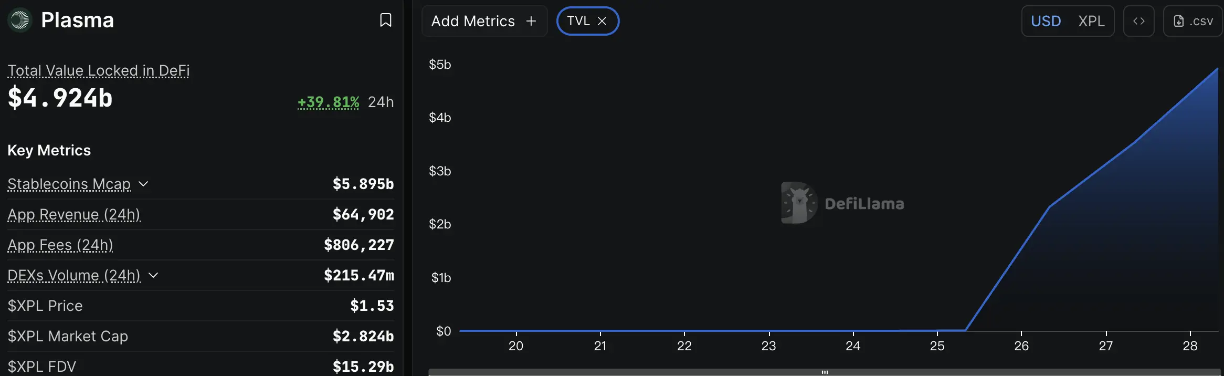Switch chart denomination to XPL
1224x376 pixels.
point(1091,21)
